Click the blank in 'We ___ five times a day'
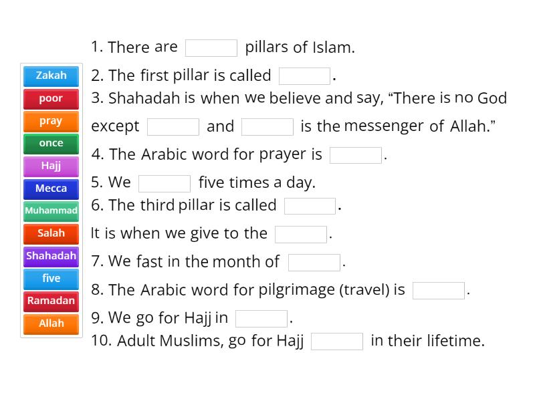Image resolution: width=535 pixels, height=401 pixels. click(x=165, y=182)
